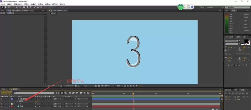Select the Rectangle shape tool

click(x=24, y=7)
